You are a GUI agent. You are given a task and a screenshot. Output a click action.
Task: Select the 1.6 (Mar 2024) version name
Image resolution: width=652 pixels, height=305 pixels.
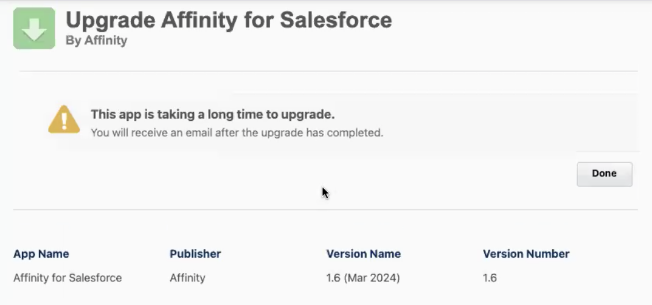coord(362,278)
